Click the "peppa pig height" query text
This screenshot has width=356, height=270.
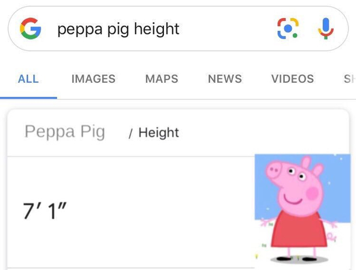click(x=118, y=29)
